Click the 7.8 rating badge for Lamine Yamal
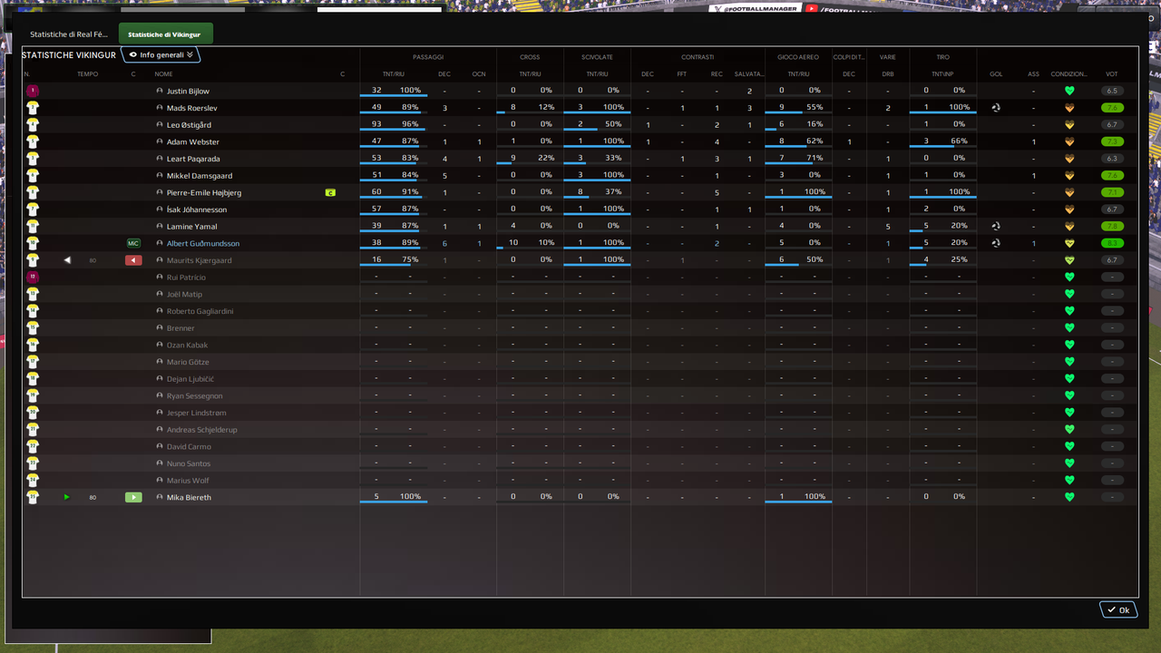 (1112, 226)
